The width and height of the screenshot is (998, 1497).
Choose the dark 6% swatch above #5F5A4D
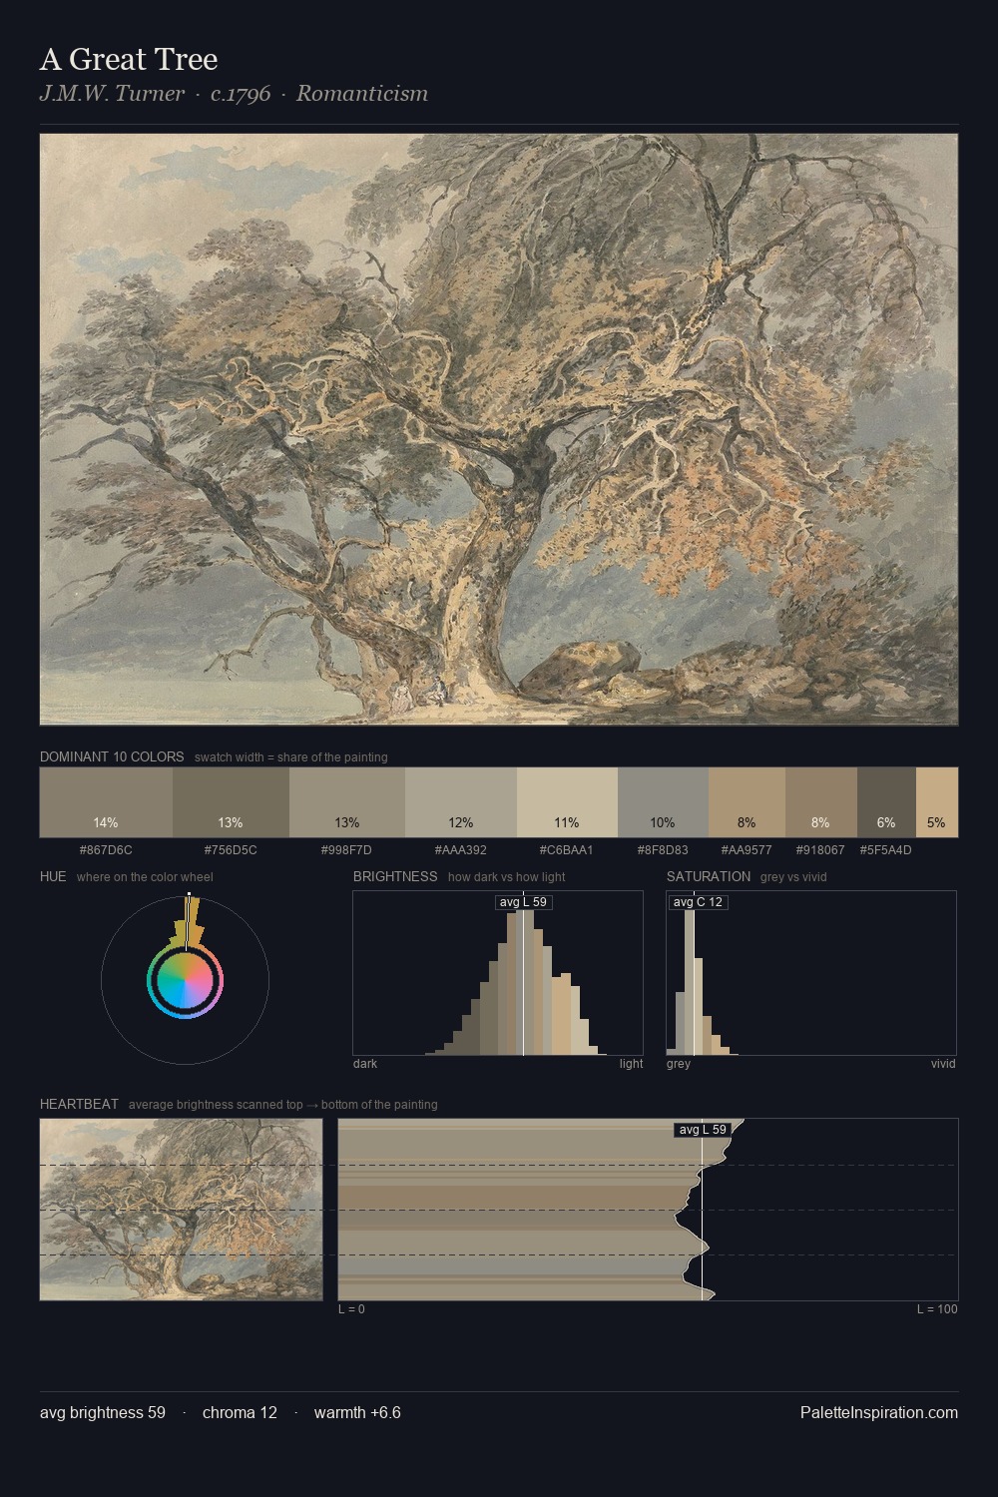(886, 801)
